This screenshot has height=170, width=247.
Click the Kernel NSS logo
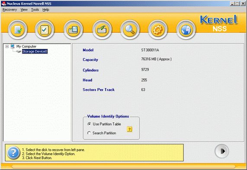point(219,23)
